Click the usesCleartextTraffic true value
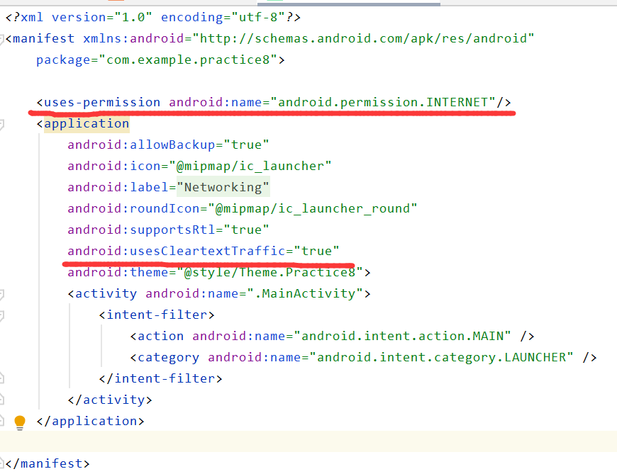Screen dimensions: 617x474 [x=317, y=251]
